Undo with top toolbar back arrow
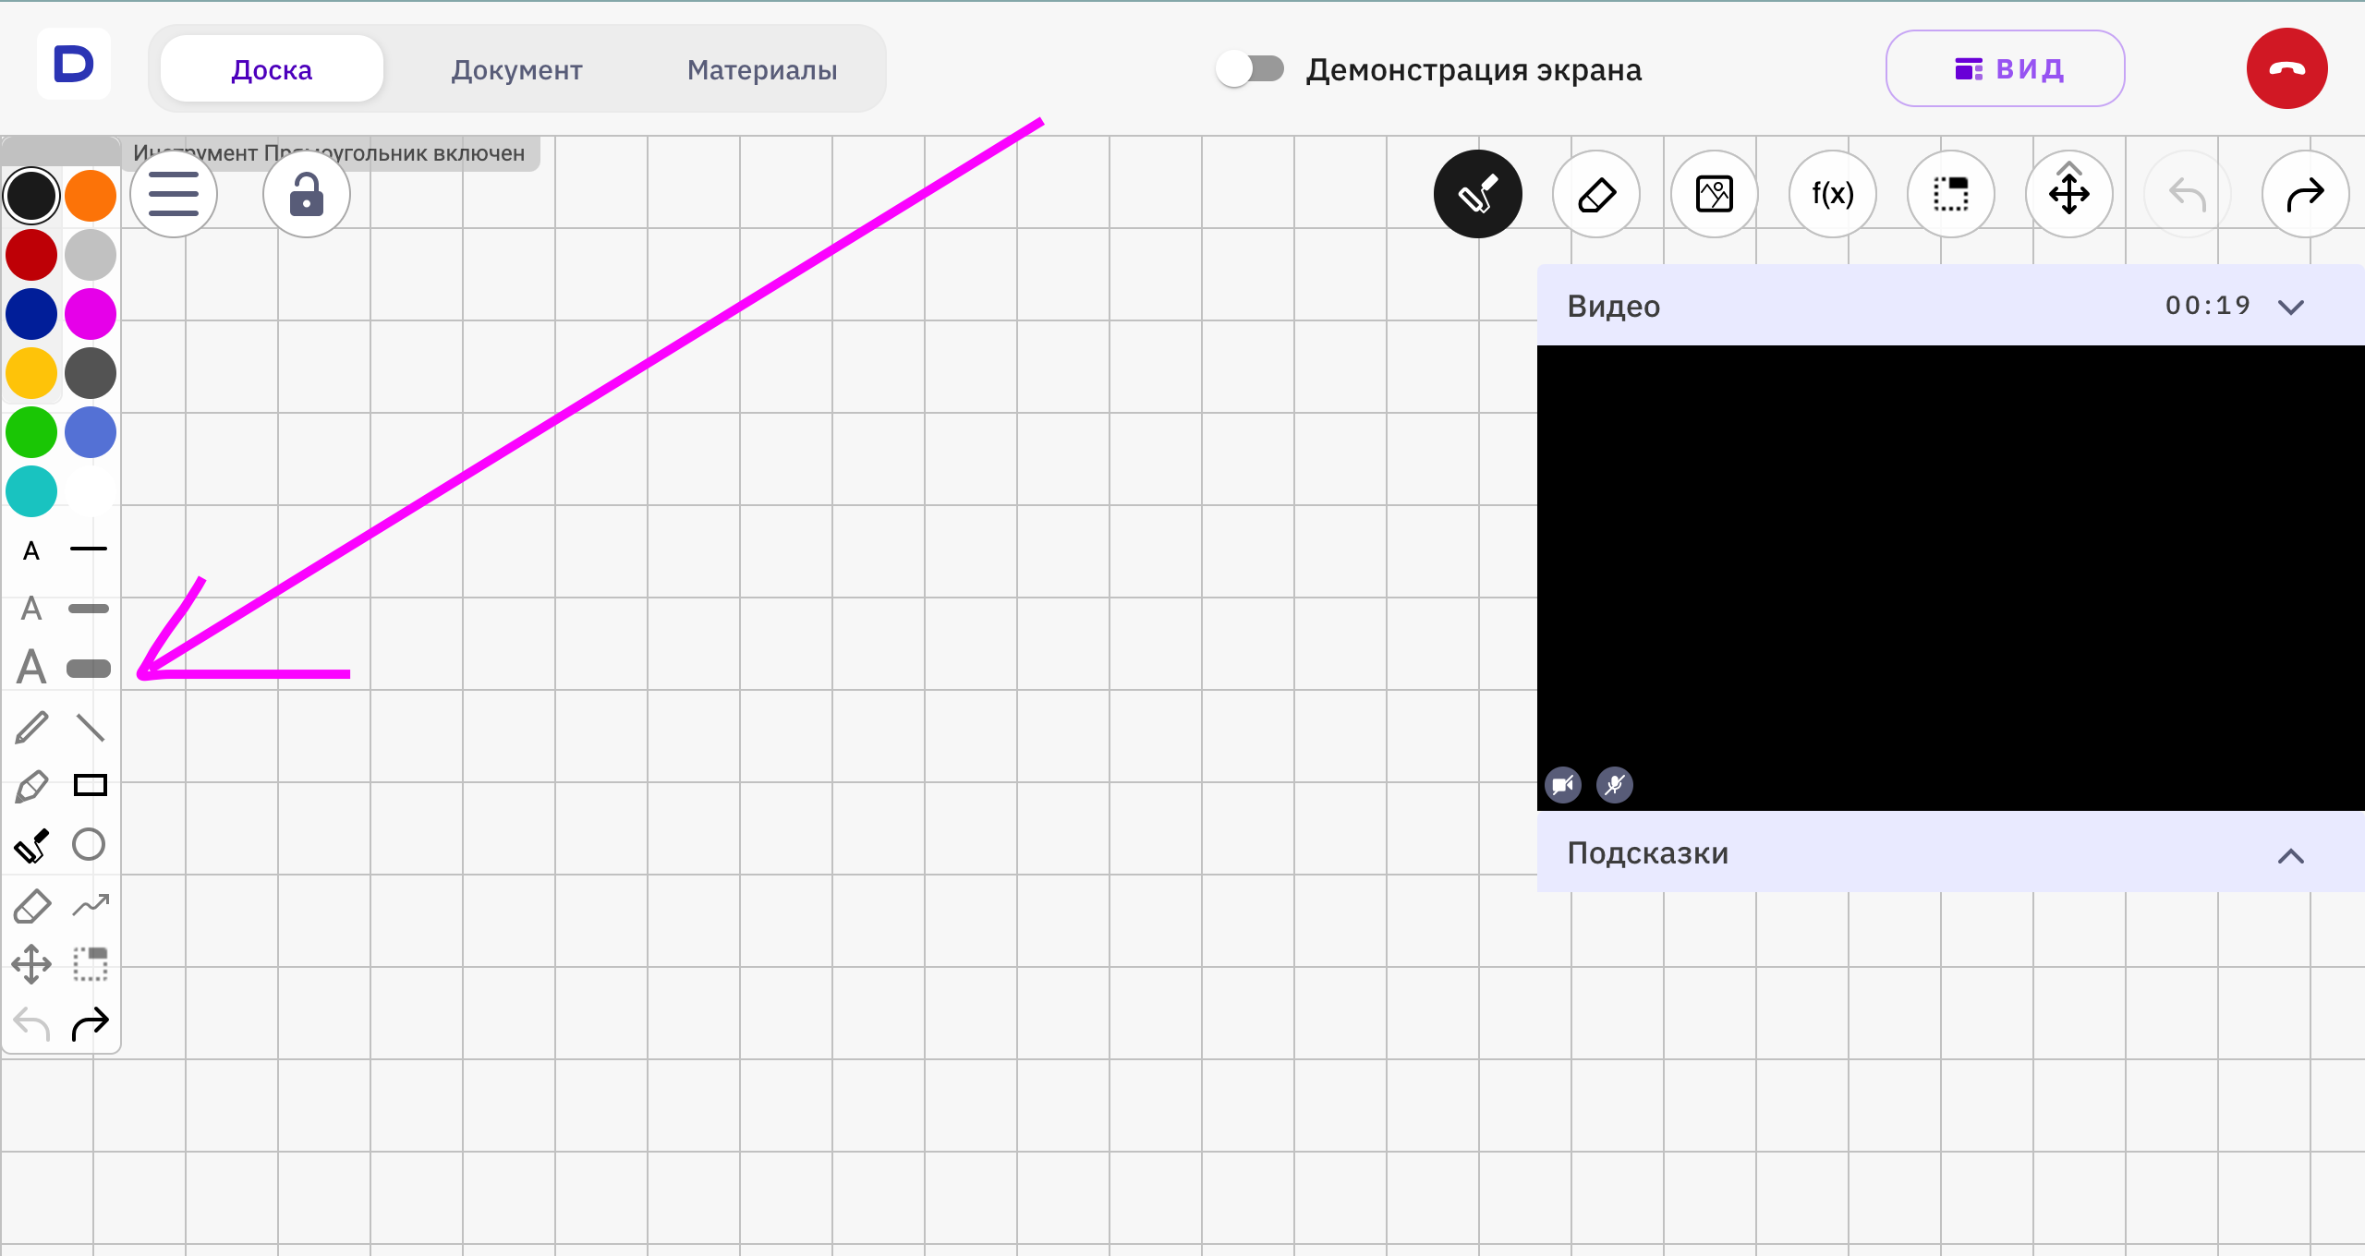The image size is (2365, 1256). click(2188, 194)
